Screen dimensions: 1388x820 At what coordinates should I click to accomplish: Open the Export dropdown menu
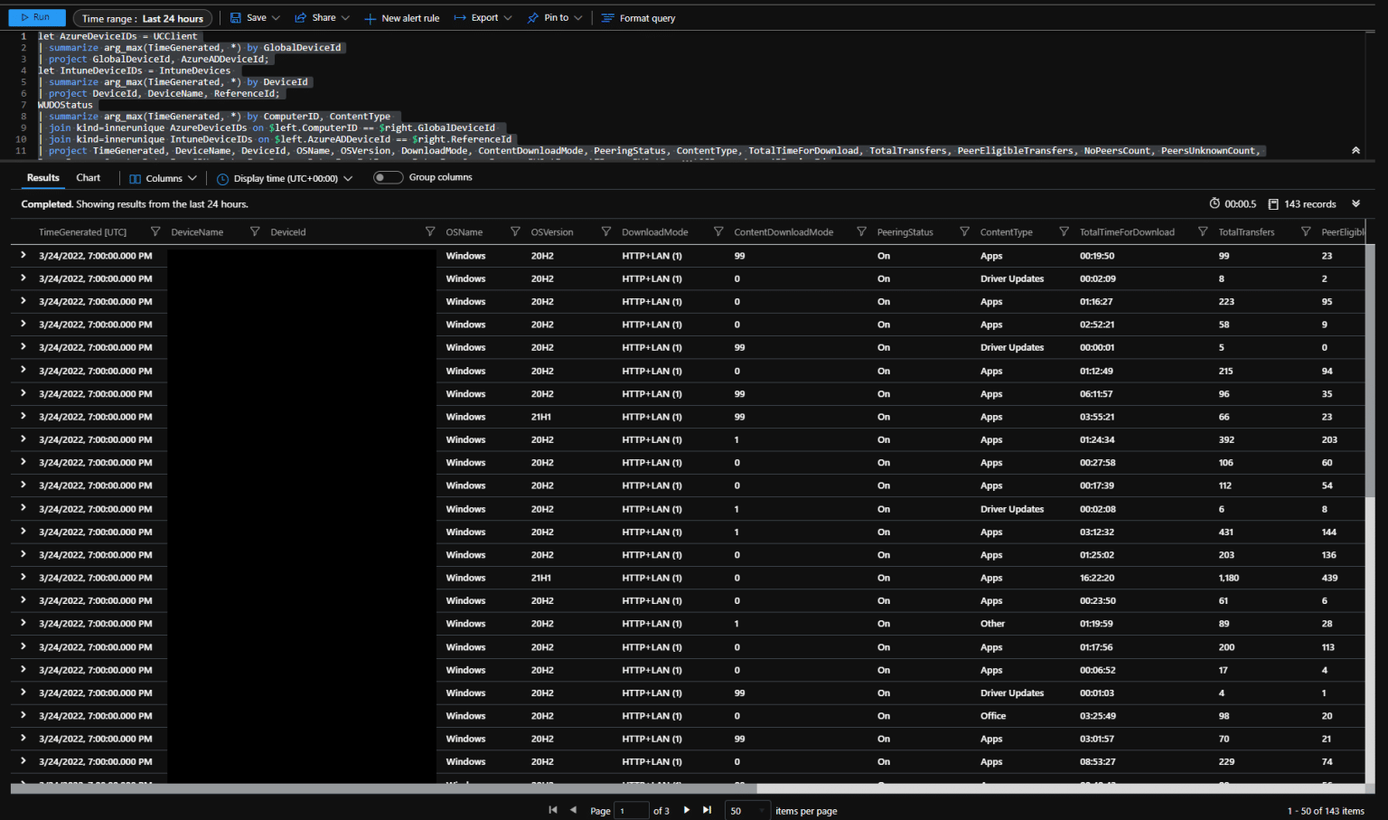coord(483,18)
